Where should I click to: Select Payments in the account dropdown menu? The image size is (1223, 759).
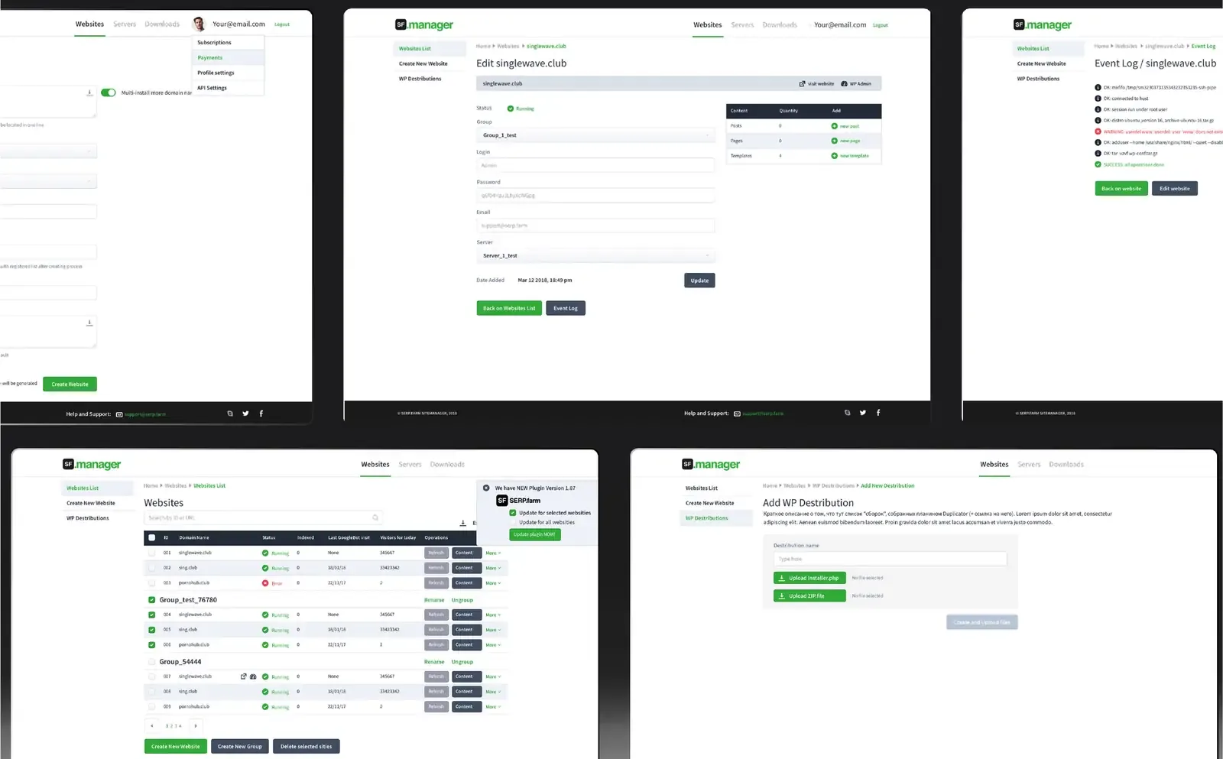click(x=228, y=58)
